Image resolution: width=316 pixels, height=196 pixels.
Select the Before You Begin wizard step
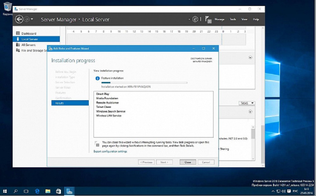(x=66, y=72)
